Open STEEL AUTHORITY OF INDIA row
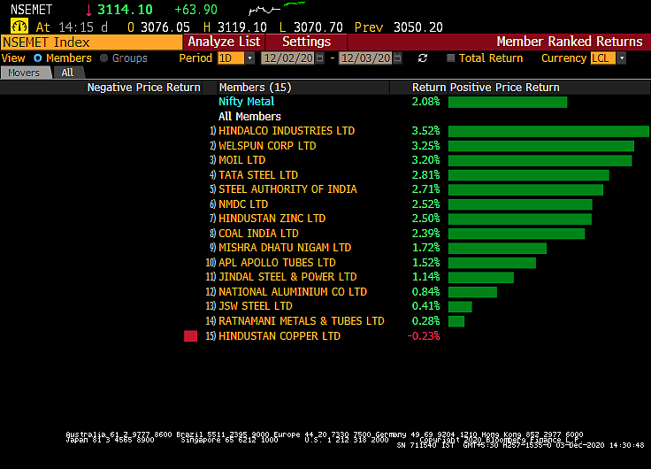 point(287,189)
